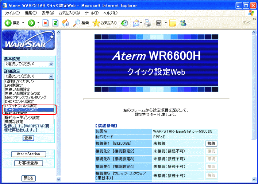Open Messenger icon in the toolbar
This screenshot has width=258, height=184.
coord(183,23)
